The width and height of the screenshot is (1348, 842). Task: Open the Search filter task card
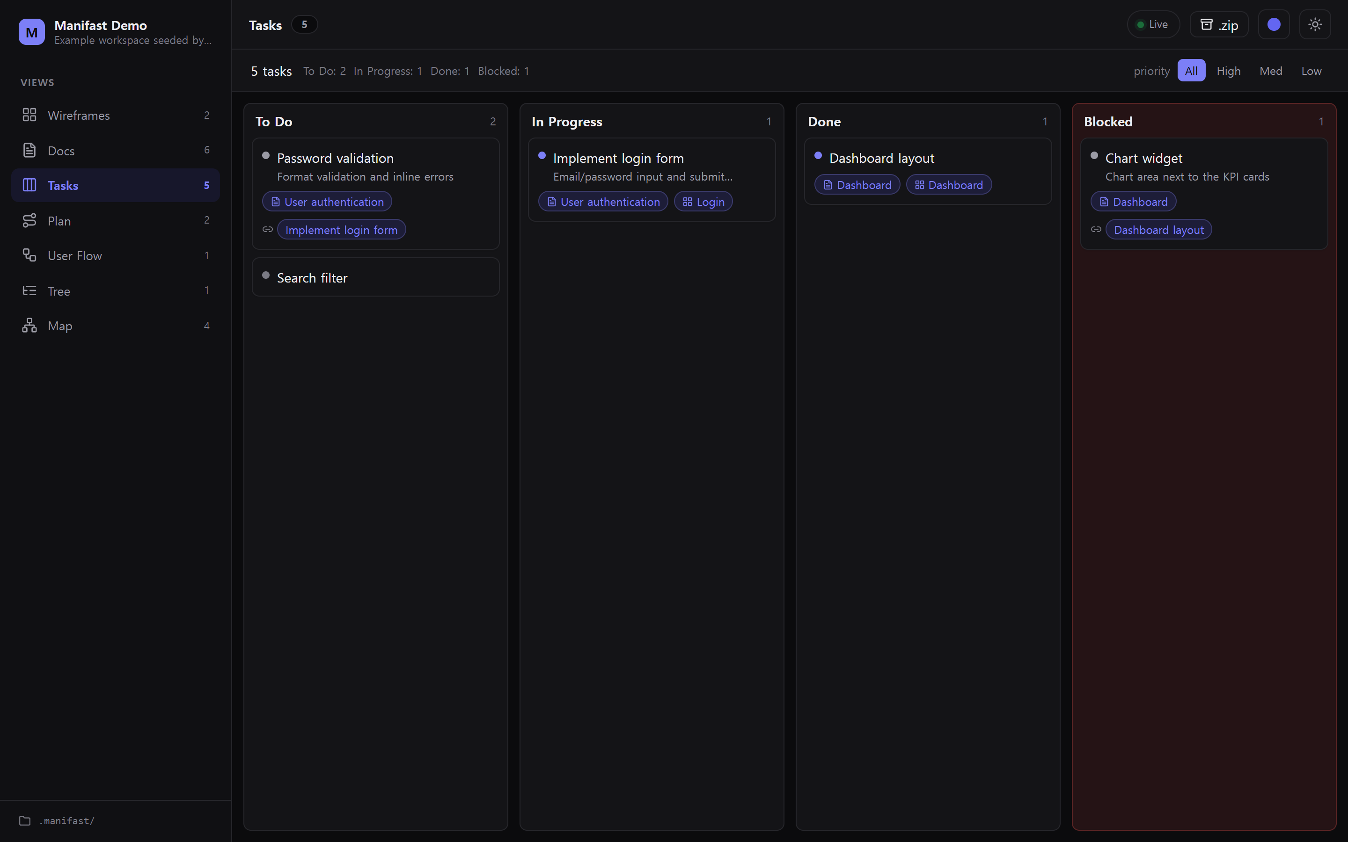click(x=376, y=277)
